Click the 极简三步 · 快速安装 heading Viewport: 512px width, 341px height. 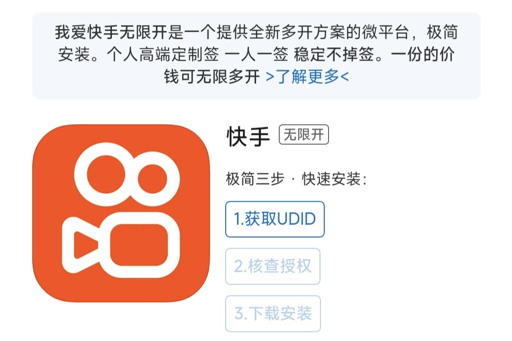pos(296,179)
